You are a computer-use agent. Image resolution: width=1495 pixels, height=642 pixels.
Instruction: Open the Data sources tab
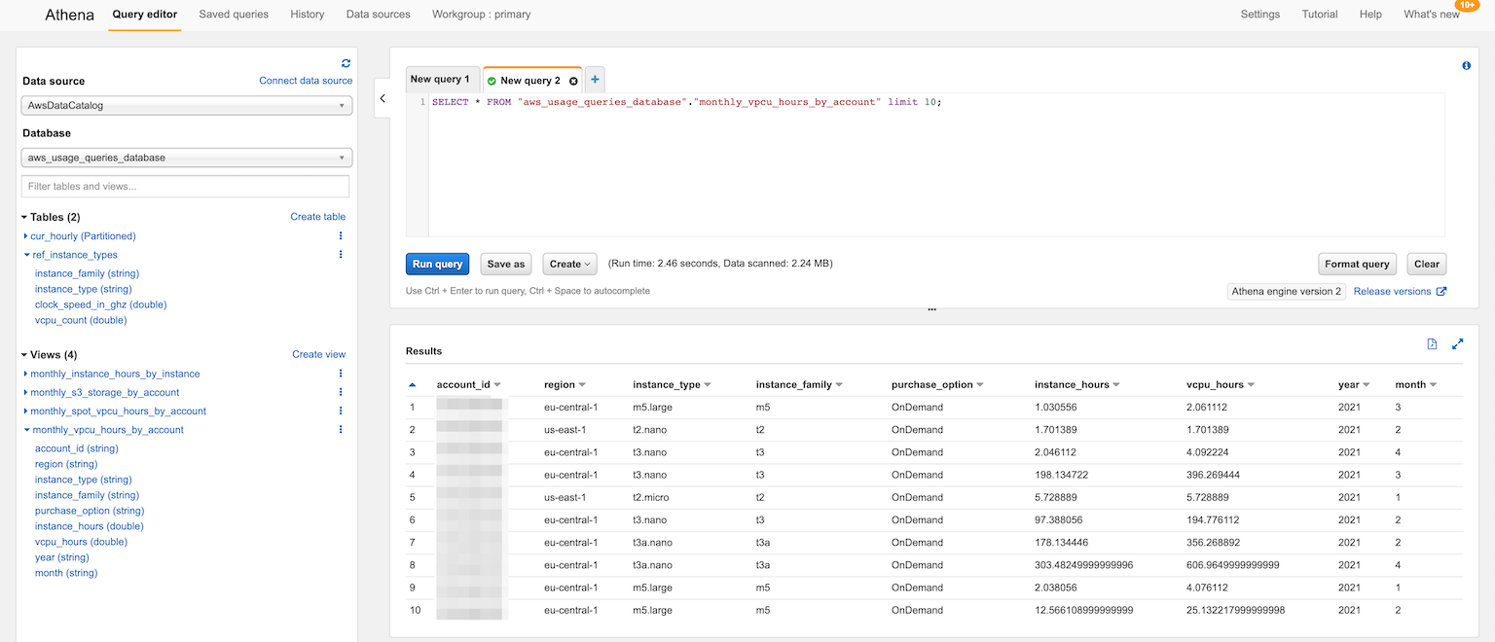[379, 15]
